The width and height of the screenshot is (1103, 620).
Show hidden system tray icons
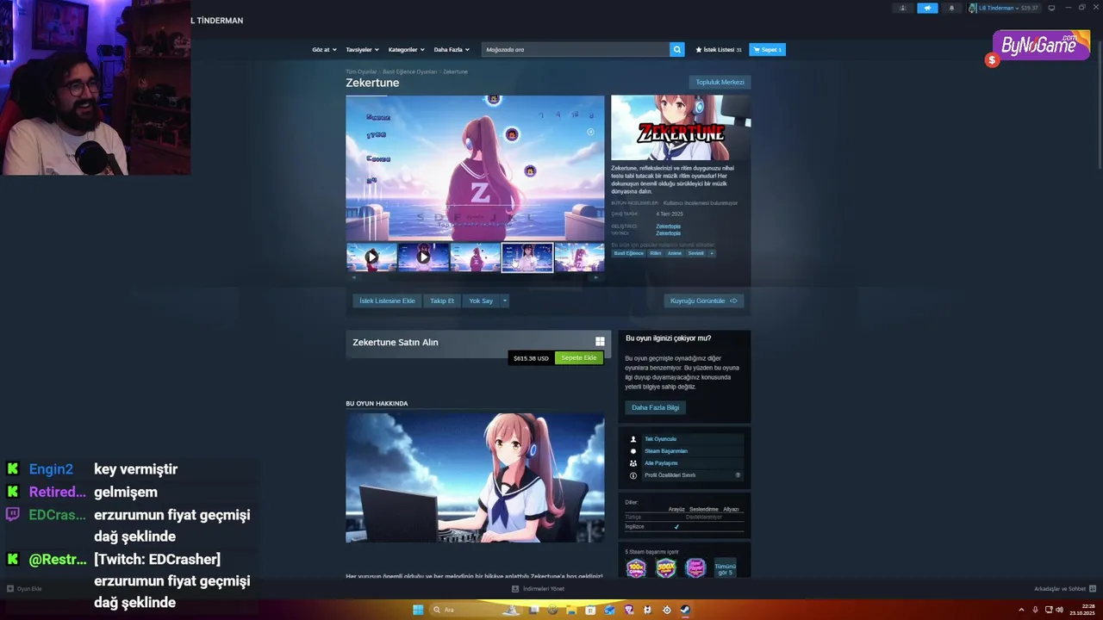pos(1023,610)
